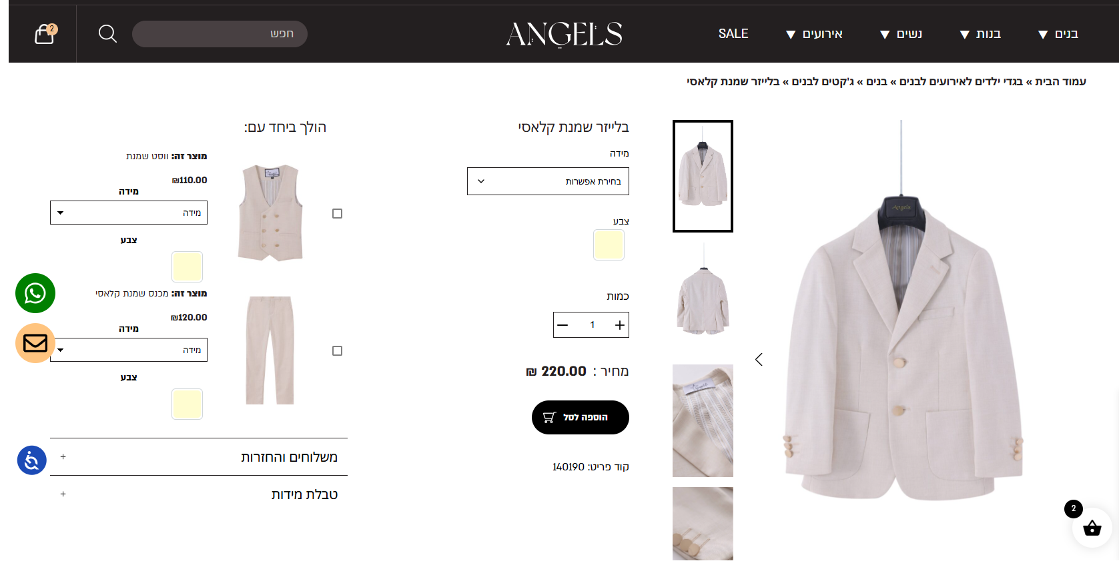Viewport: 1119px width, 563px height.
Task: Select the cream color swatch for blazer
Action: (609, 245)
